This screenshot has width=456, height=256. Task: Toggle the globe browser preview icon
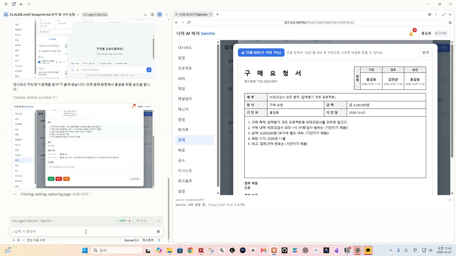(x=160, y=15)
